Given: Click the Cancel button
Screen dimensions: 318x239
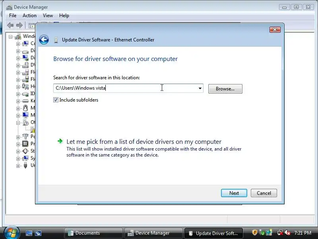Looking at the screenshot, I should click(264, 193).
